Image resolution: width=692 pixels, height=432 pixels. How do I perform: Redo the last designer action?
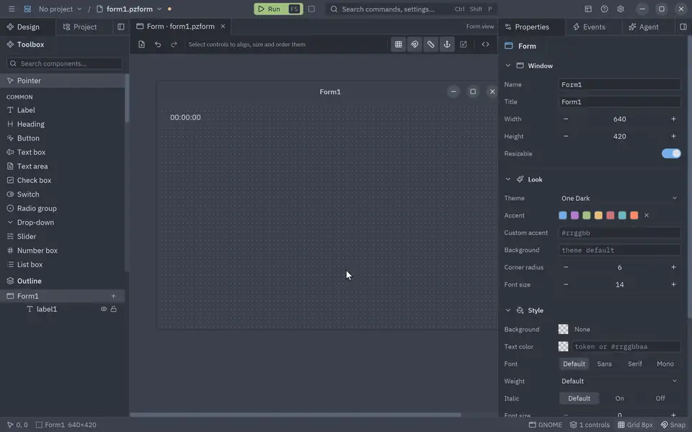click(174, 44)
